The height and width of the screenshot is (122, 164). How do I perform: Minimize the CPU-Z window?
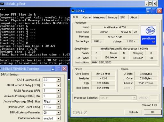click(x=148, y=11)
